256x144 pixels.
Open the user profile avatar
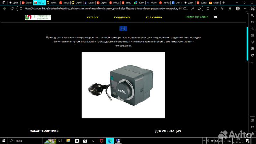tap(238, 9)
